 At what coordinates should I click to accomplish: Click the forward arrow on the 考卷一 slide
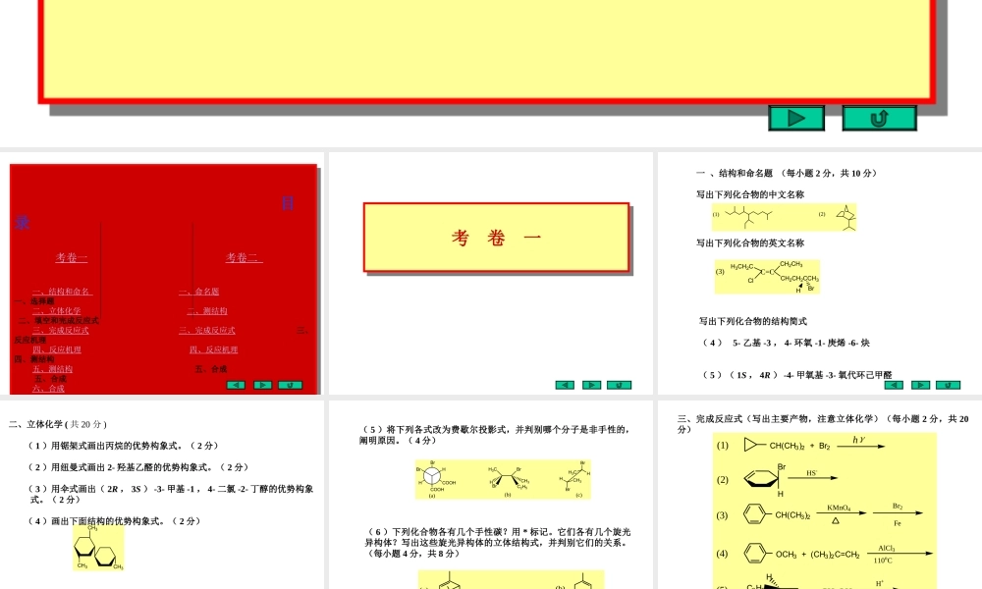click(x=591, y=385)
